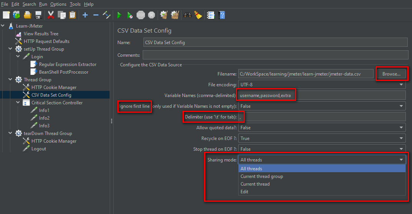Click the Clear results broom icon

pos(164,15)
